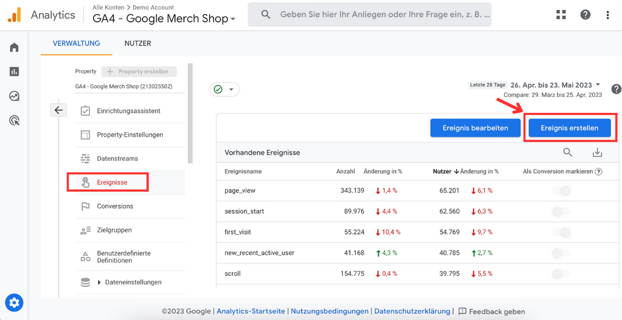Click Feedback geben link
The image size is (622, 320).
497,311
